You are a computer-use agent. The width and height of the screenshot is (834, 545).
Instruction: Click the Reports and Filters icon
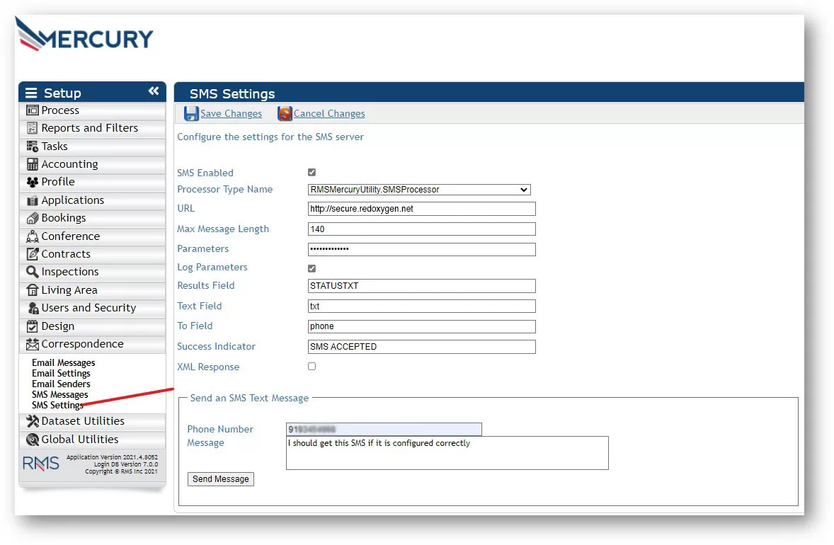pyautogui.click(x=33, y=128)
